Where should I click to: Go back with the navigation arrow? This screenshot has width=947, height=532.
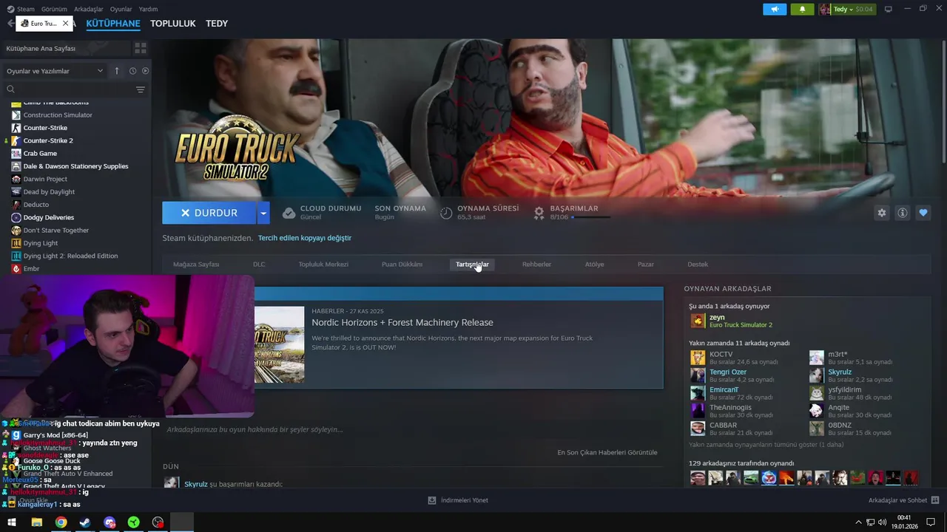click(x=10, y=23)
